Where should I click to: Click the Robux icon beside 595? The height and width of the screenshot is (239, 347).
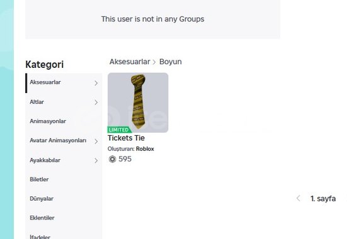pos(112,159)
